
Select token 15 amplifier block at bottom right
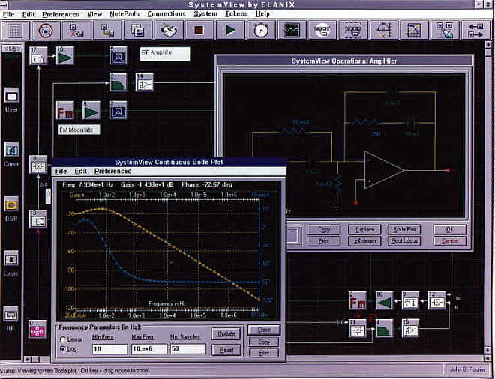pos(410,328)
